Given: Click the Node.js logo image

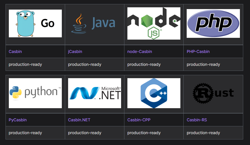Looking at the screenshot, I should (x=154, y=23).
